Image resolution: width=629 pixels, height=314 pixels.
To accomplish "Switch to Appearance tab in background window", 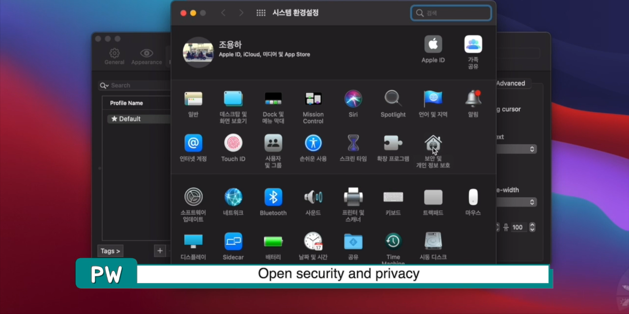I will point(146,56).
